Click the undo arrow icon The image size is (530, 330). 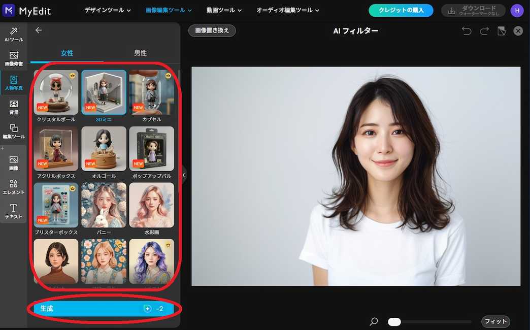click(x=467, y=30)
